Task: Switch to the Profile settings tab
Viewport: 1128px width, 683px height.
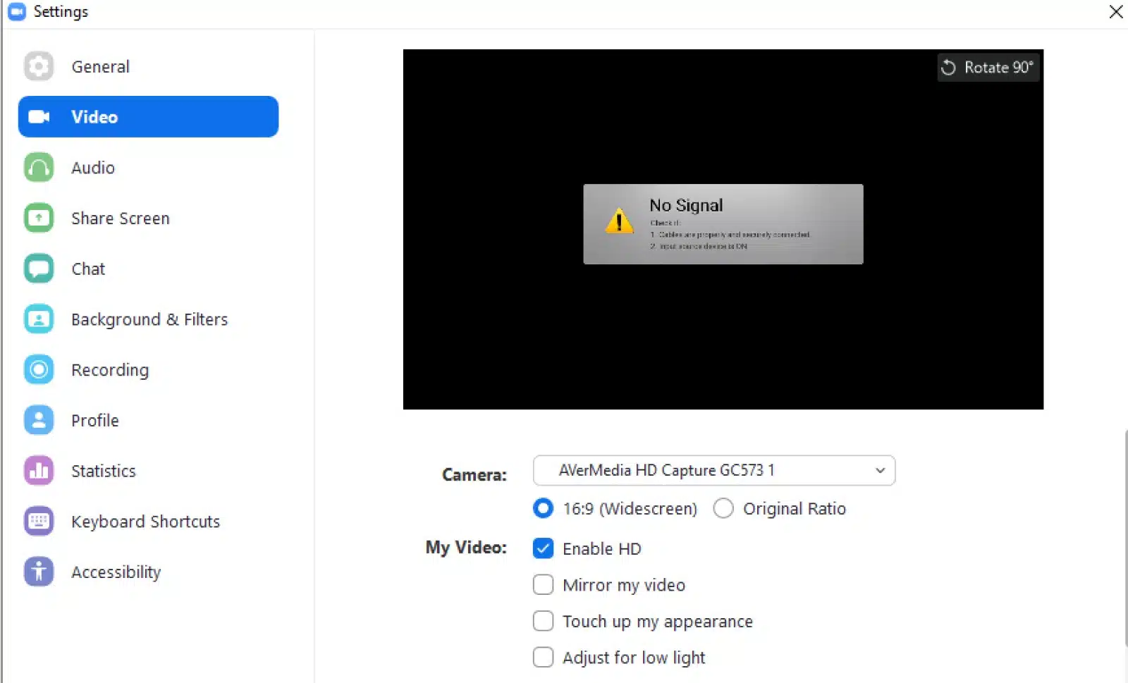Action: (x=94, y=421)
